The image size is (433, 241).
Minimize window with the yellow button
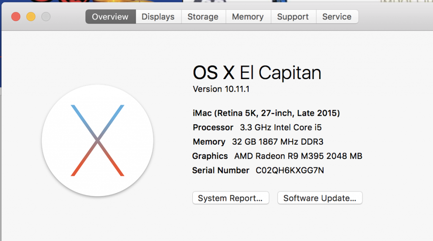tap(31, 16)
